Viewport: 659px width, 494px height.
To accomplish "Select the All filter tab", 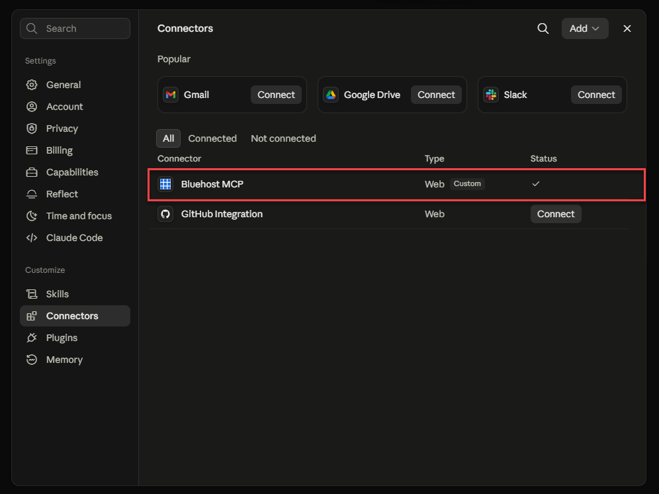I will (169, 138).
